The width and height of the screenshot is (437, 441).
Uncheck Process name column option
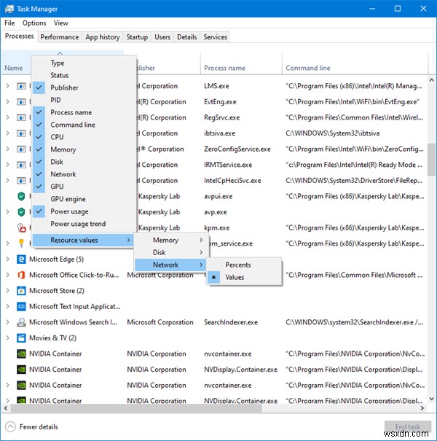[x=84, y=112]
